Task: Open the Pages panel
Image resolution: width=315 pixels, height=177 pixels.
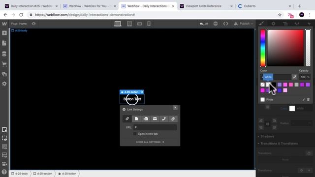Action: [x=4, y=43]
